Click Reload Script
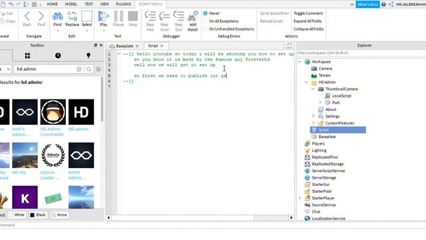Image resolution: width=426 pixels, height=240 pixels. 272,21
